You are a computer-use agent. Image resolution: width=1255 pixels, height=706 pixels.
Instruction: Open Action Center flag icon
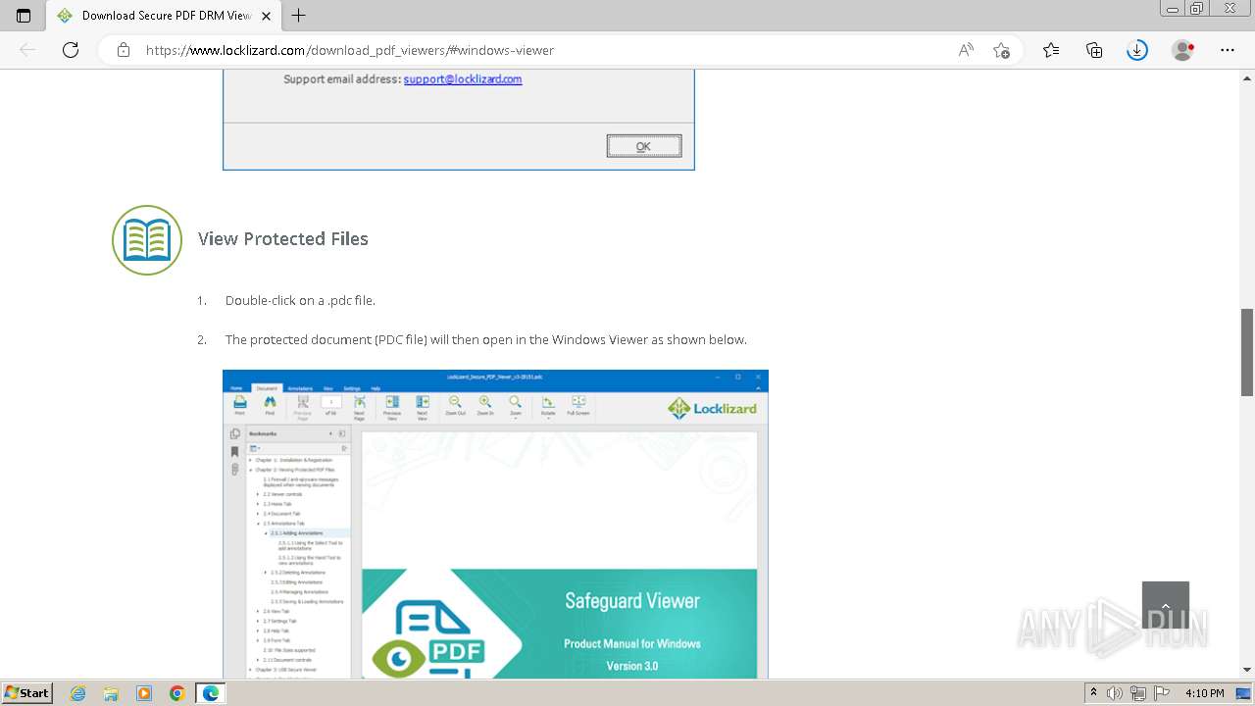point(1160,693)
